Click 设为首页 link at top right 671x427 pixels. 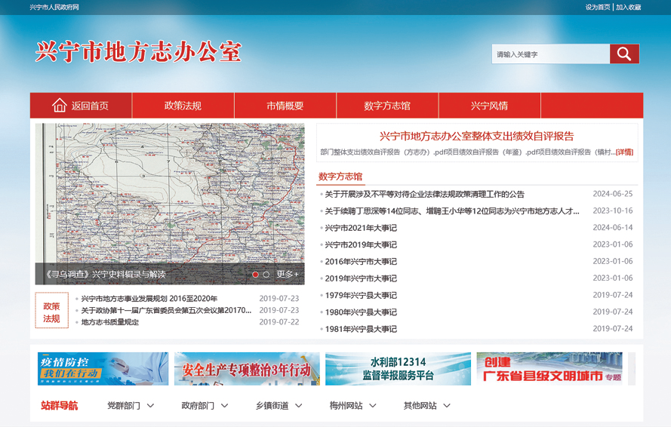click(598, 8)
